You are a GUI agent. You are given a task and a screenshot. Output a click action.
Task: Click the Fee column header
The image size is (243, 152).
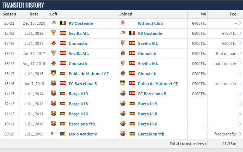tap(233, 14)
